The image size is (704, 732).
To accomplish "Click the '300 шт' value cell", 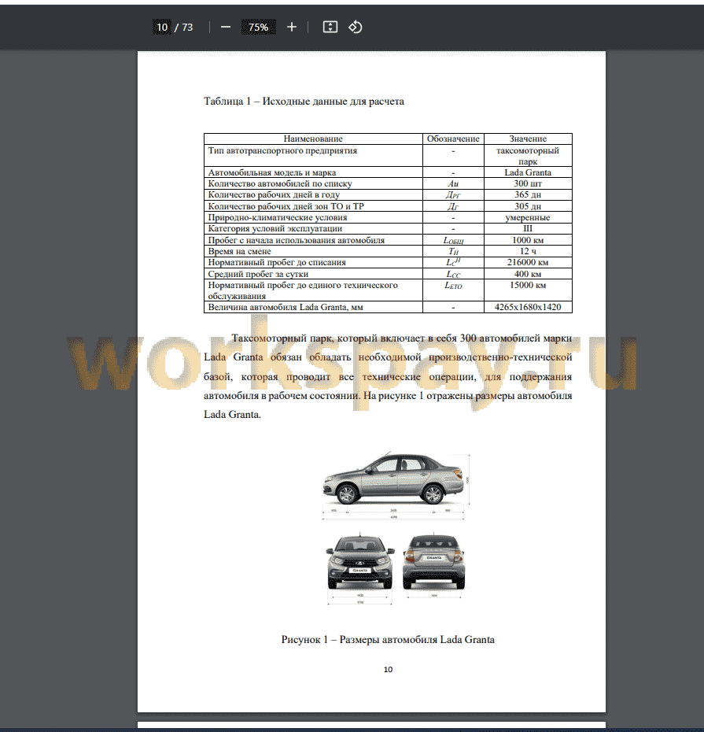I will [528, 183].
